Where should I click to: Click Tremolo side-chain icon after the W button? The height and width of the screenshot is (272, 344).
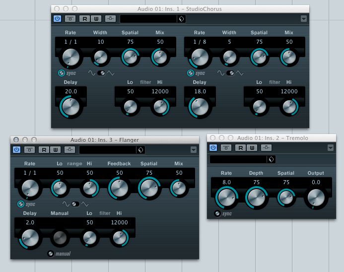click(267, 147)
